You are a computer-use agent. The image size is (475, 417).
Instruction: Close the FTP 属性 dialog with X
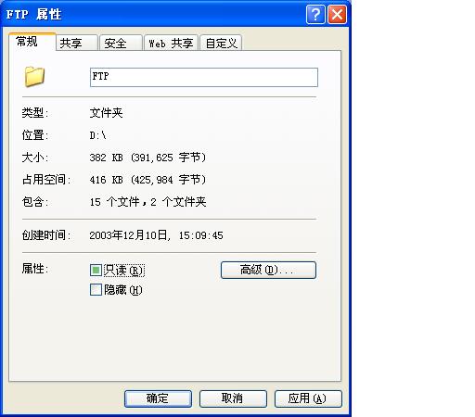click(x=337, y=14)
